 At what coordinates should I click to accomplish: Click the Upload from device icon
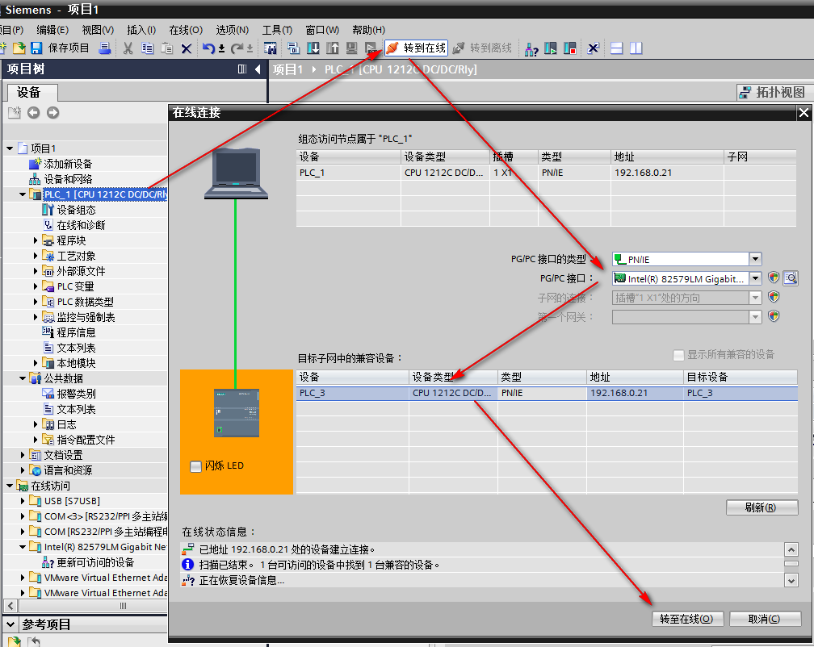[x=332, y=48]
